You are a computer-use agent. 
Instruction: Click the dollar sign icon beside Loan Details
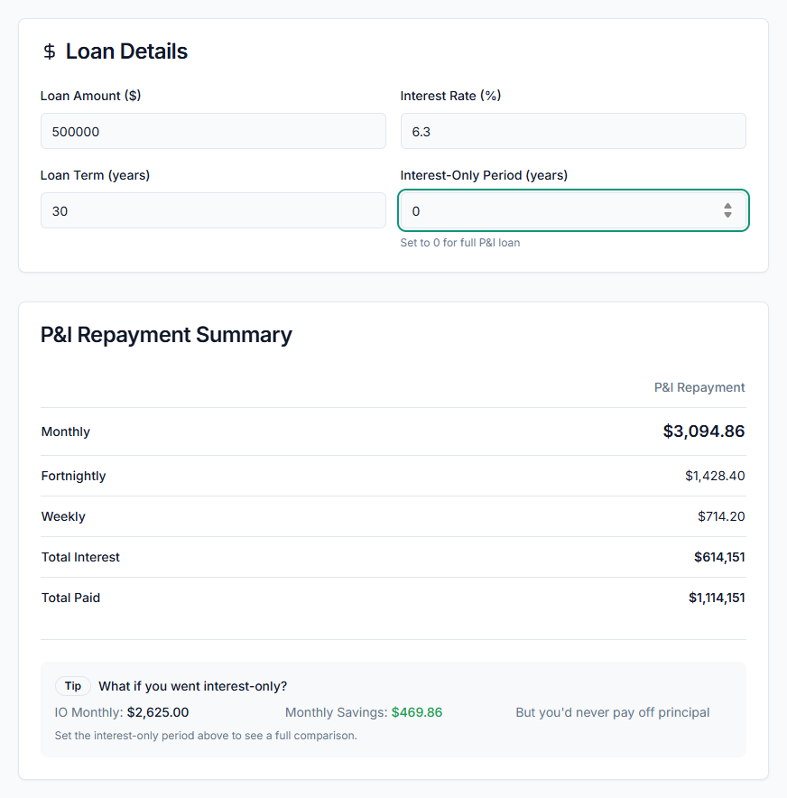(x=50, y=51)
